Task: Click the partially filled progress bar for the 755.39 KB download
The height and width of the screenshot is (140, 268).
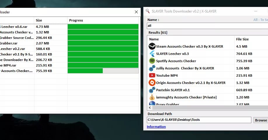Action: (x=103, y=71)
